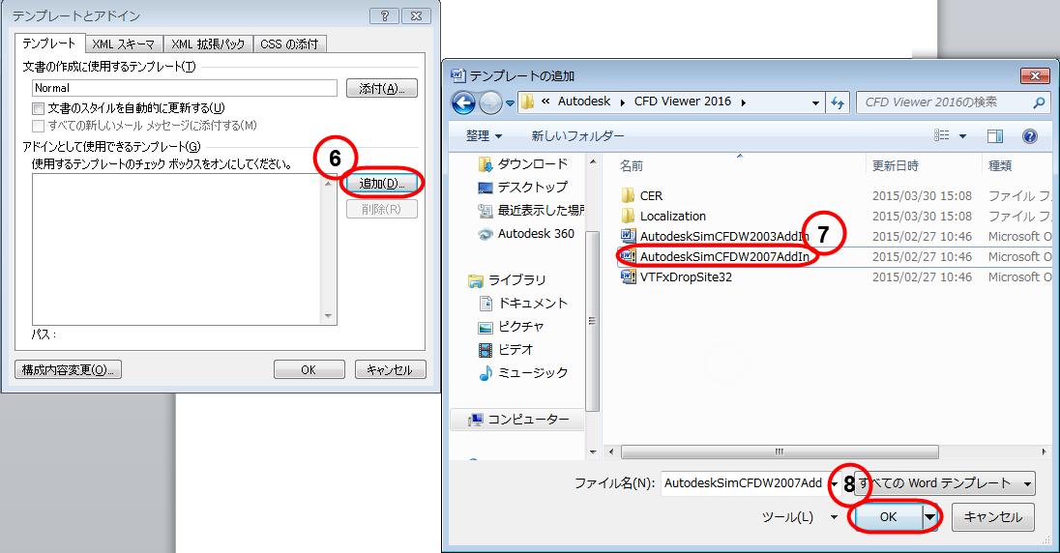Select the CER folder icon
The width and height of the screenshot is (1060, 553).
[628, 195]
